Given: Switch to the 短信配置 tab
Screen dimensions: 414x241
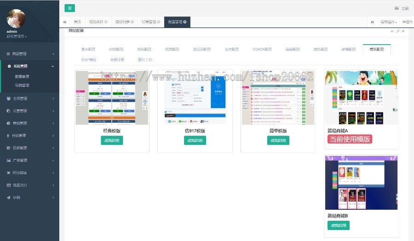Looking at the screenshot, I should click(172, 49).
